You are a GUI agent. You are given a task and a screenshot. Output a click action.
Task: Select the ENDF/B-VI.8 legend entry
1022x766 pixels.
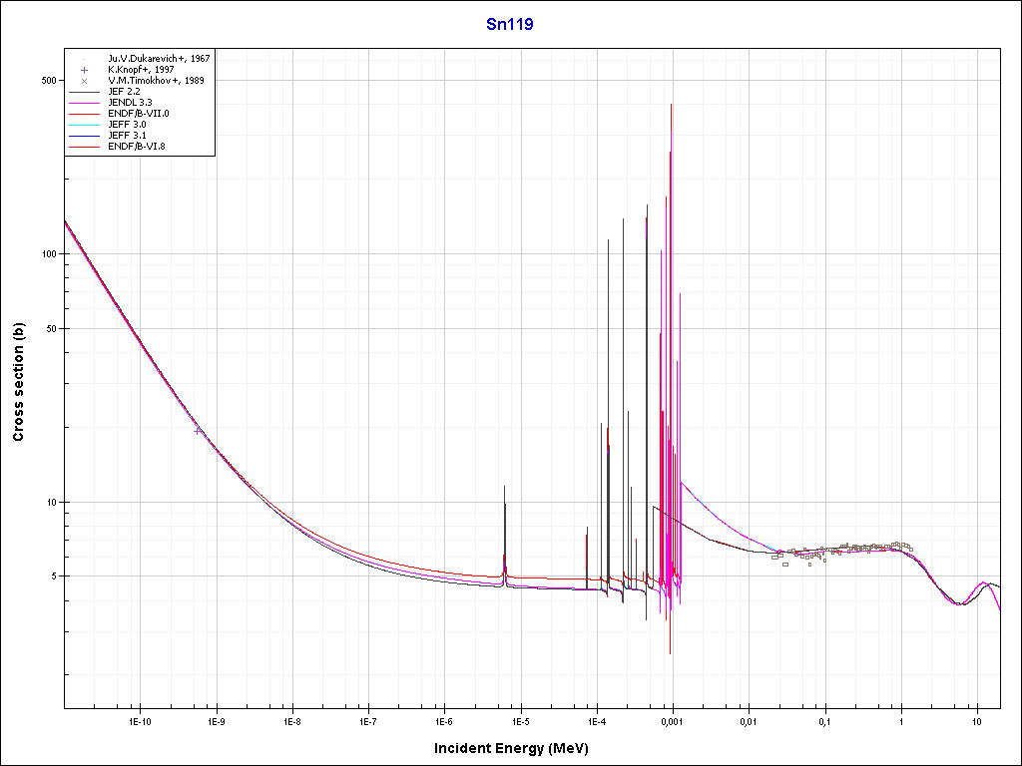tap(136, 147)
